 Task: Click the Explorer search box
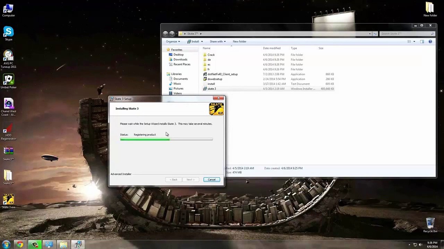[407, 34]
